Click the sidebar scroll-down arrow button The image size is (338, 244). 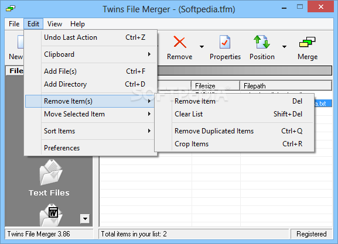85,219
